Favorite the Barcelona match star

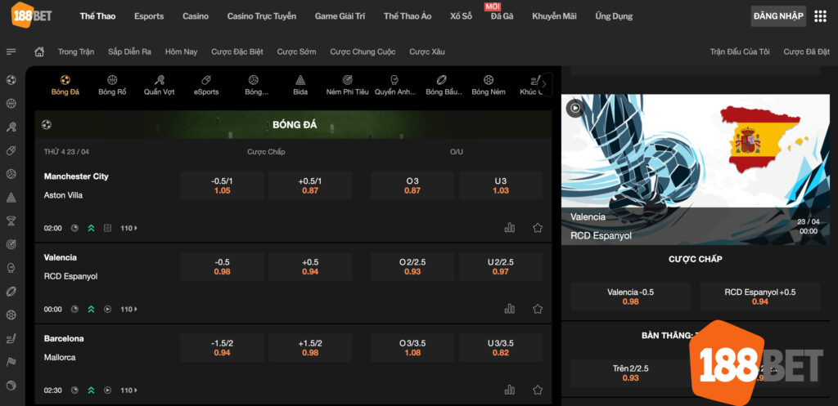coord(538,390)
